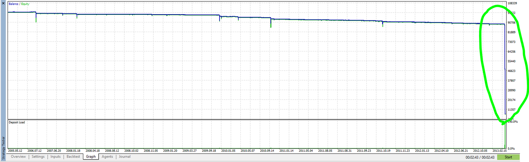The width and height of the screenshot is (529, 162).
Task: Click the green Start button
Action: coord(508,157)
